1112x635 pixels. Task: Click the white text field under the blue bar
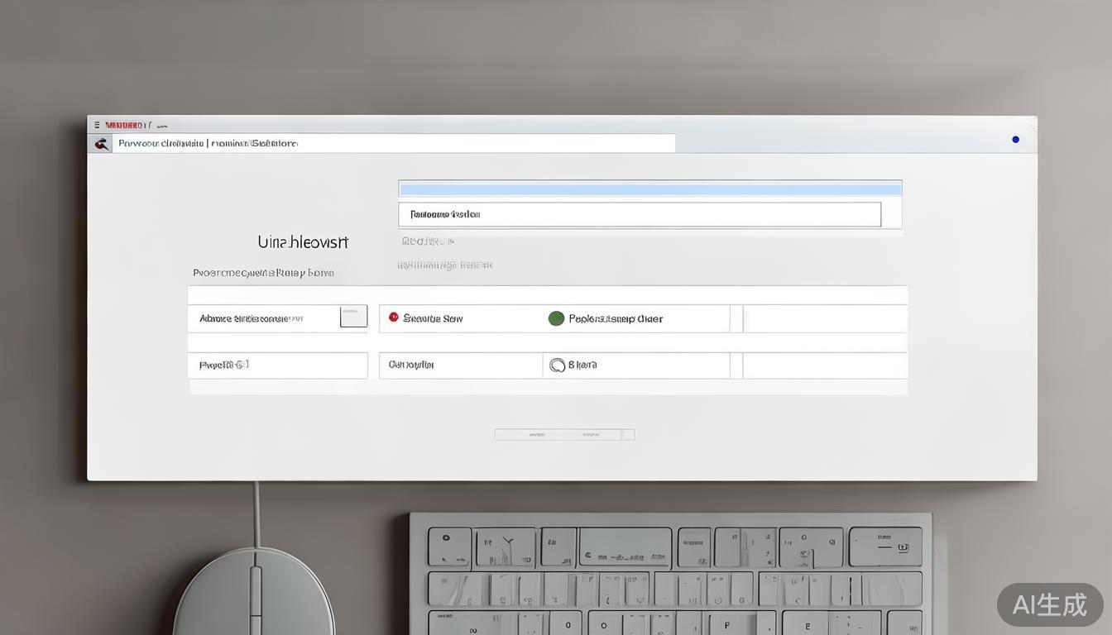pos(639,214)
